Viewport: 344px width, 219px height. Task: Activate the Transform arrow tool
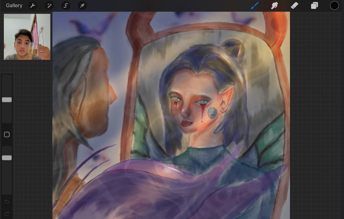click(x=82, y=6)
